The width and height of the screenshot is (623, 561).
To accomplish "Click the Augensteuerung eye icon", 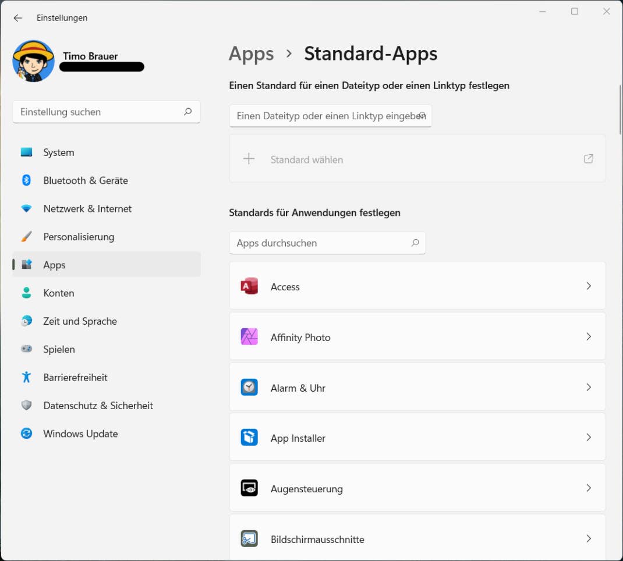I will [249, 488].
